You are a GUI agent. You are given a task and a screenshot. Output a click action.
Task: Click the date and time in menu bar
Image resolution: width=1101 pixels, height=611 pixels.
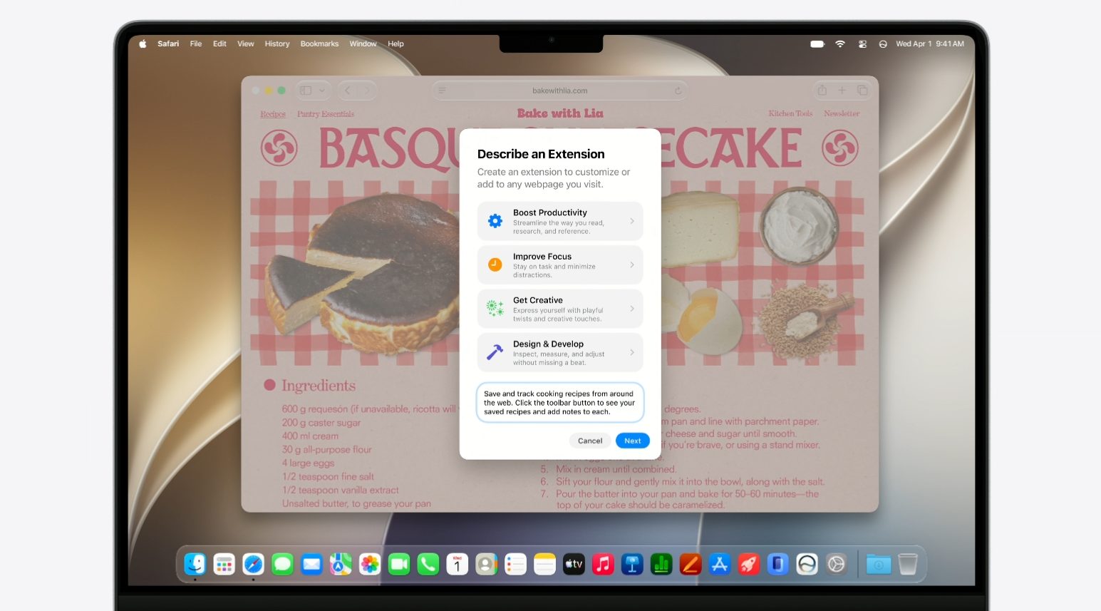click(x=930, y=43)
